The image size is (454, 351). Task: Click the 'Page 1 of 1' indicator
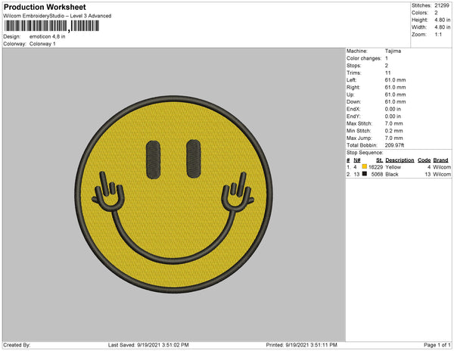tap(437, 345)
